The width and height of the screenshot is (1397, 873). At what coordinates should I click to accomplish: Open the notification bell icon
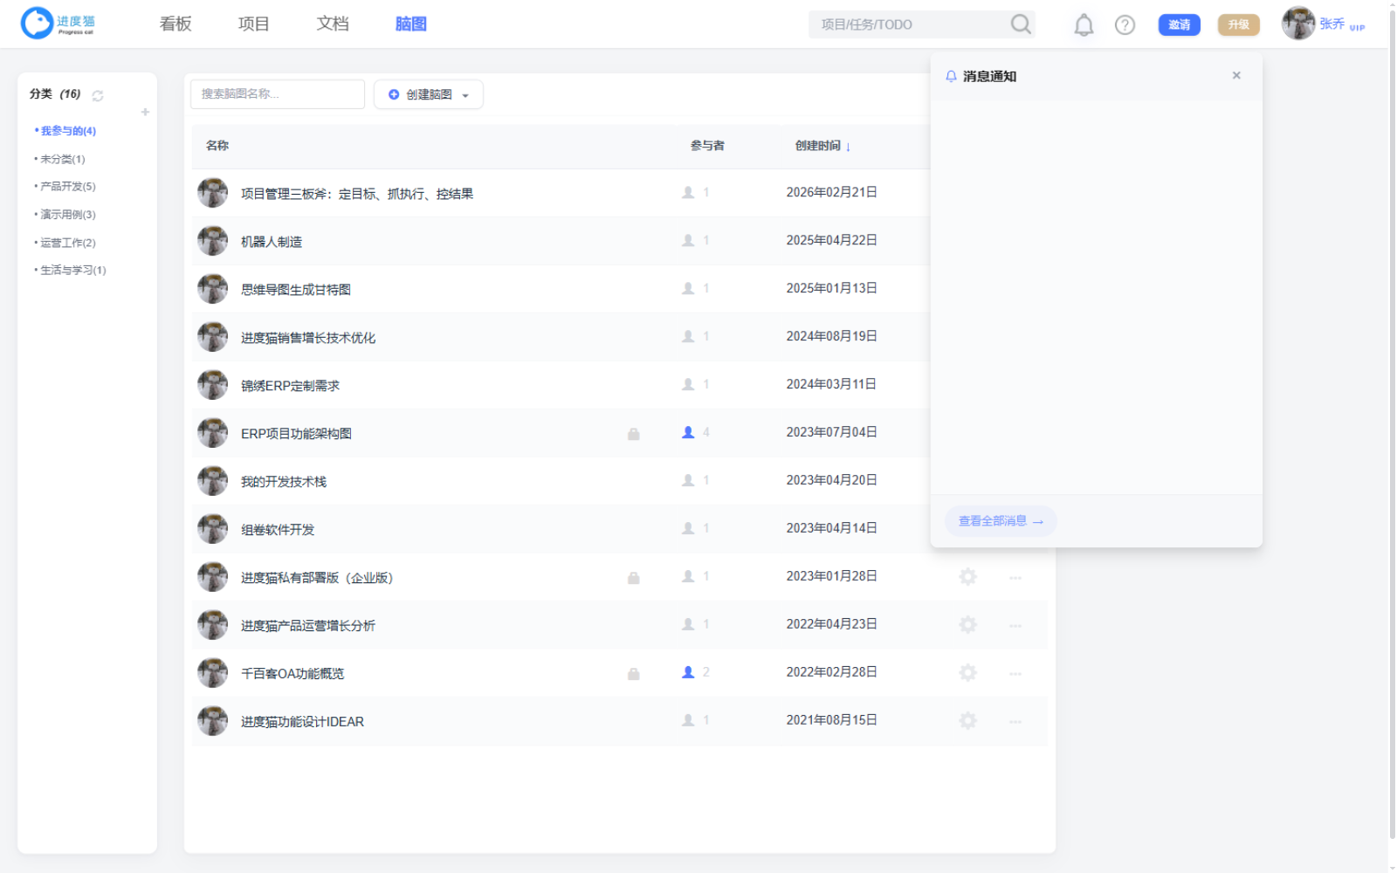(1084, 24)
